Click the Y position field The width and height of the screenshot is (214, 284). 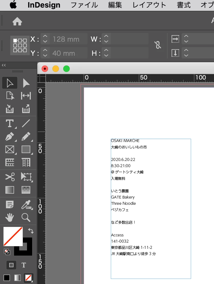[x=68, y=53]
